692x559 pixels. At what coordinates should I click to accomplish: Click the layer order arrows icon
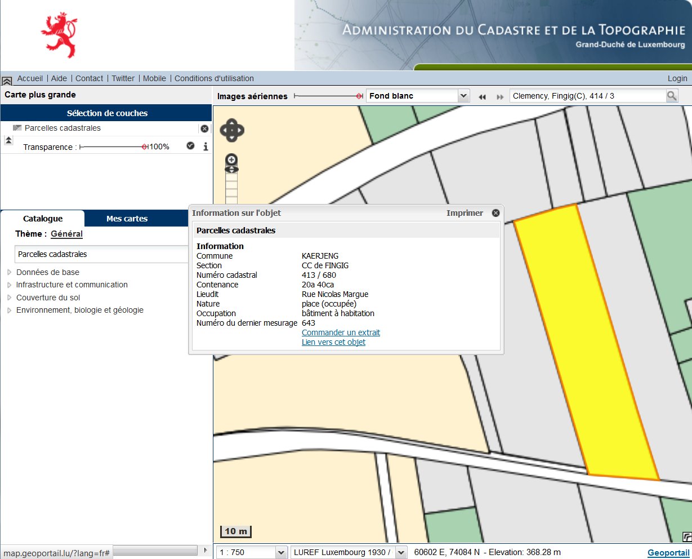coord(8,140)
